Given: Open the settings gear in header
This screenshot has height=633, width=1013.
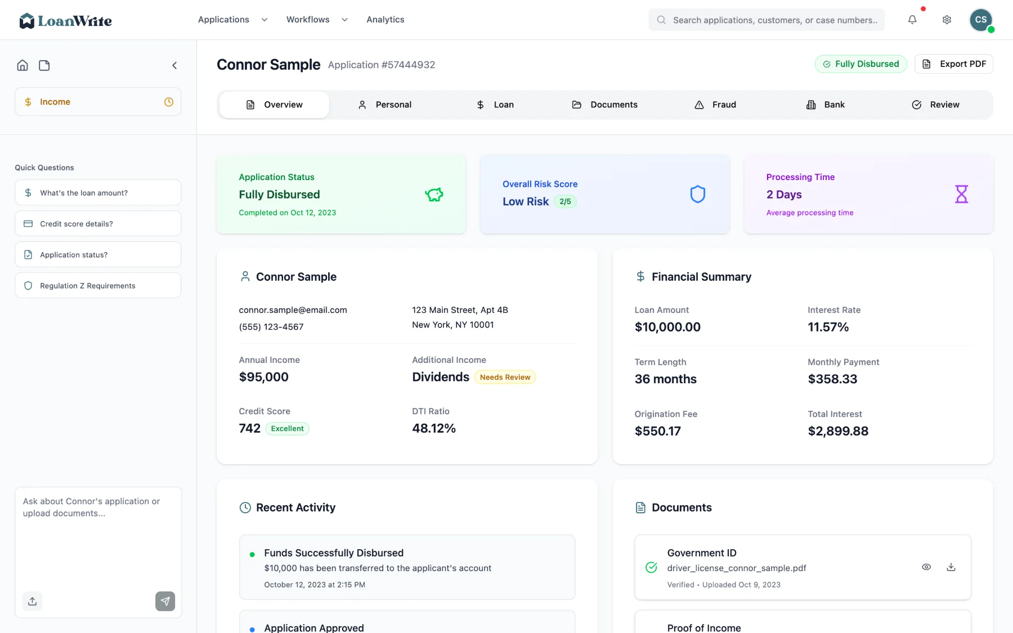Looking at the screenshot, I should [947, 20].
